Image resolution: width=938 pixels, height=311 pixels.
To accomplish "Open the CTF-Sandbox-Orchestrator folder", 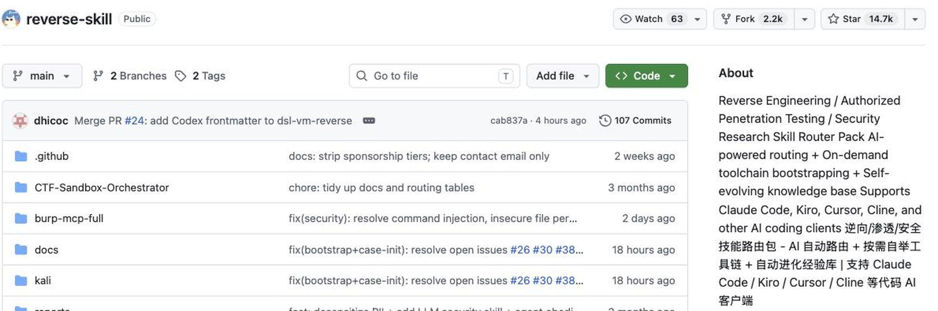I will pyautogui.click(x=102, y=187).
